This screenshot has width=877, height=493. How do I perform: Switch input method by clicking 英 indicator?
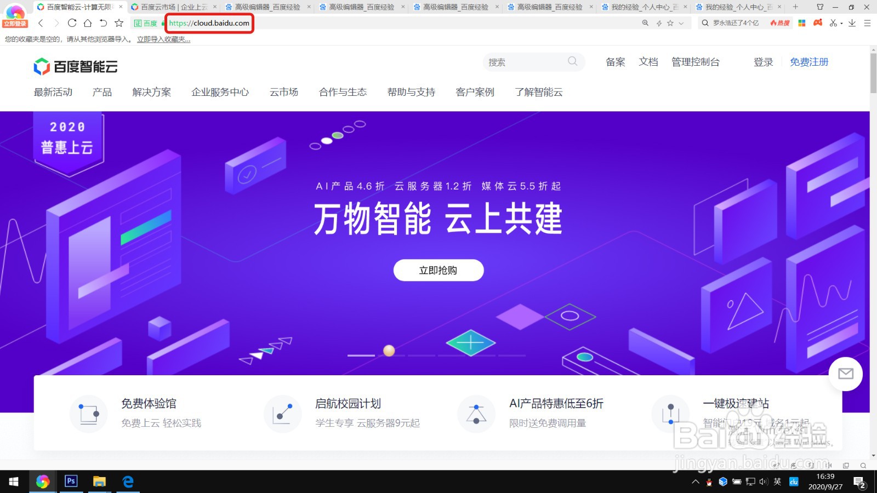(778, 482)
